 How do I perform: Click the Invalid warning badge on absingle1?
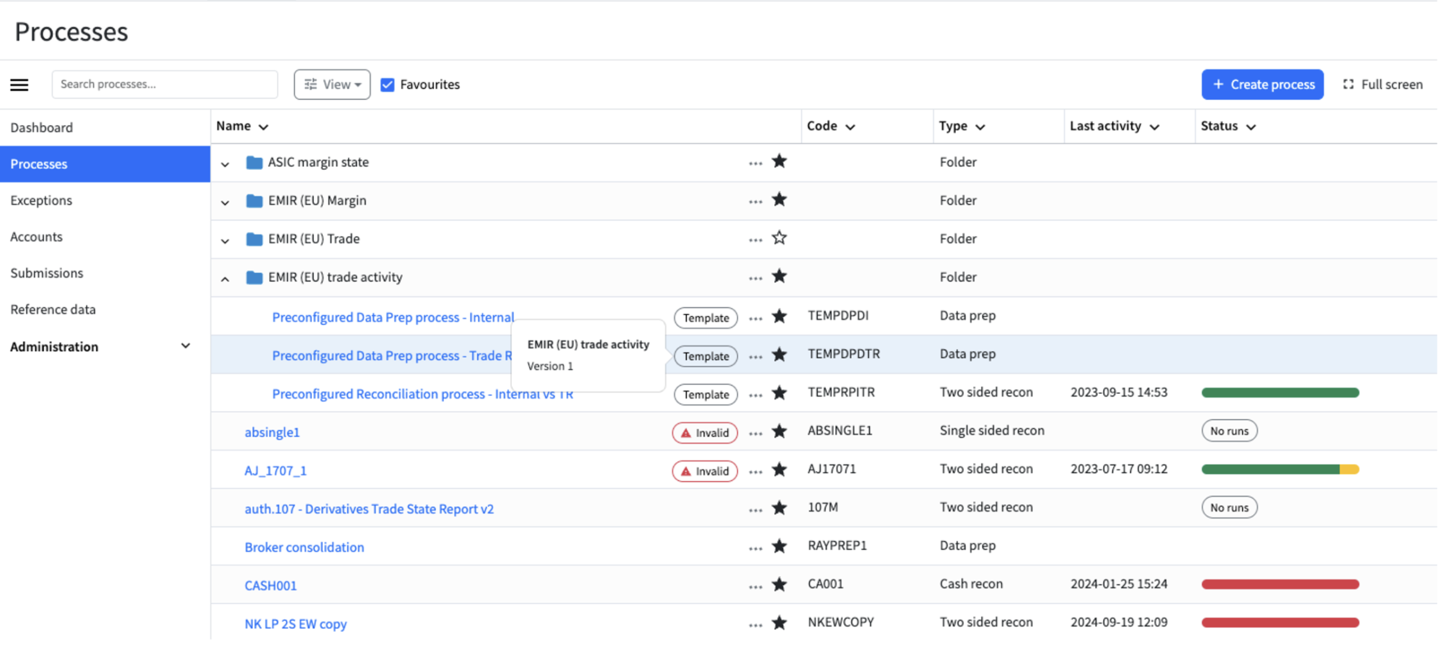coord(705,433)
